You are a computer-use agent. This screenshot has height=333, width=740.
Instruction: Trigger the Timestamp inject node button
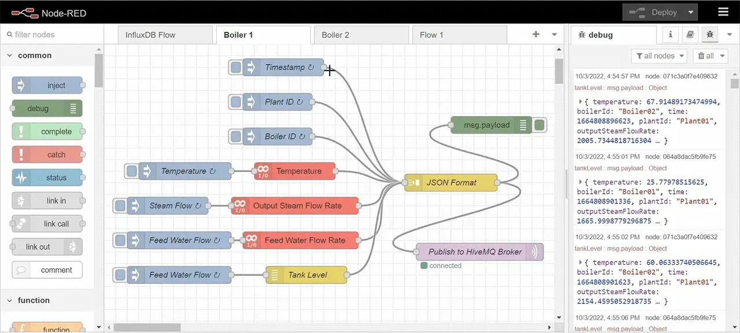tap(235, 68)
